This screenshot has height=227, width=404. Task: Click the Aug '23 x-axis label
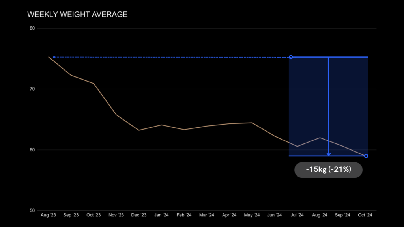[48, 215]
